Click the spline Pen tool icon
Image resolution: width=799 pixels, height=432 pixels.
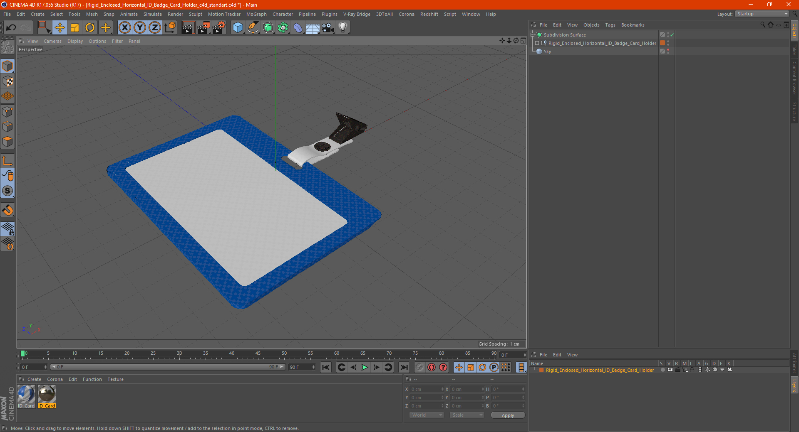coord(253,28)
